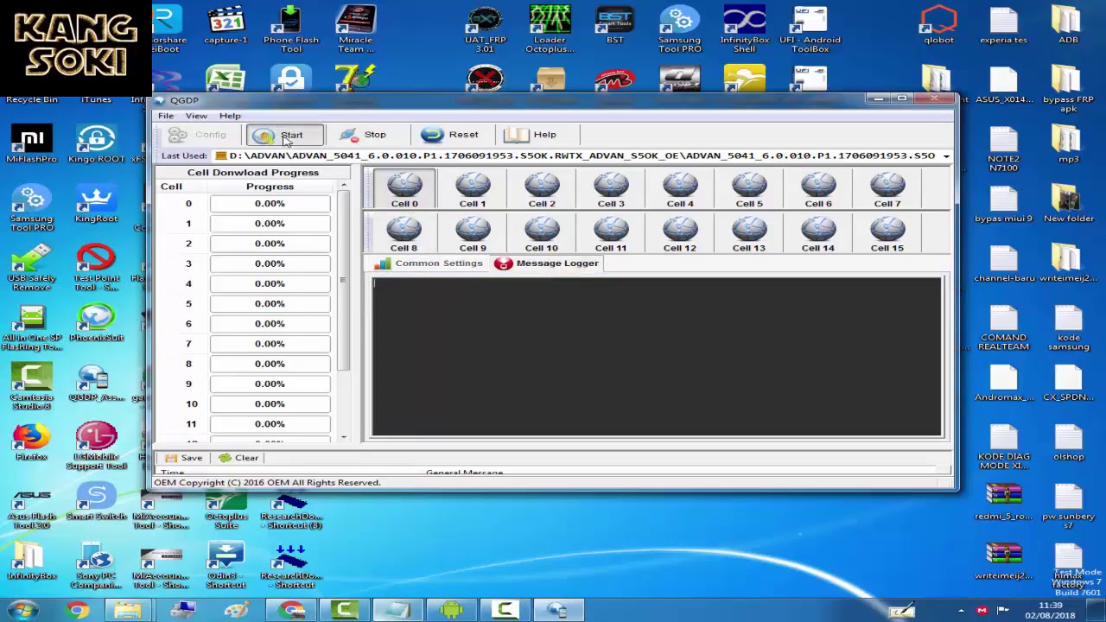Click the cell progress list scroll up arrow
The image size is (1106, 622).
tap(344, 186)
